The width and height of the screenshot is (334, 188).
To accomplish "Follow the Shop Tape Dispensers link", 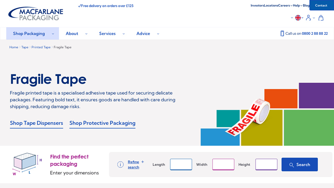I will pos(36,123).
